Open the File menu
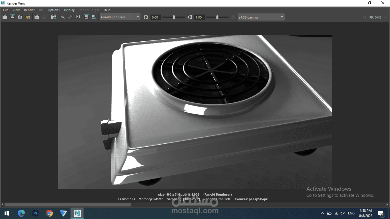390x219 pixels. (6, 10)
